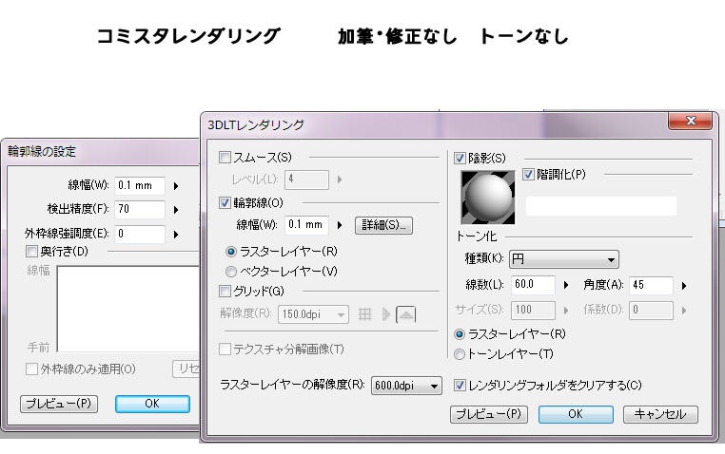The width and height of the screenshot is (725, 454).
Task: Click the 外枠線強調度(E) field showing 0
Action: pos(140,234)
